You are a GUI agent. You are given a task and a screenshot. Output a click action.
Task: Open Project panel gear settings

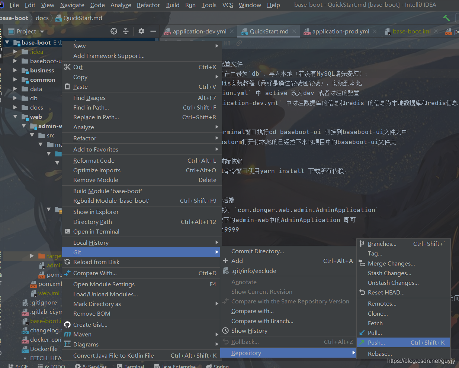pos(141,31)
